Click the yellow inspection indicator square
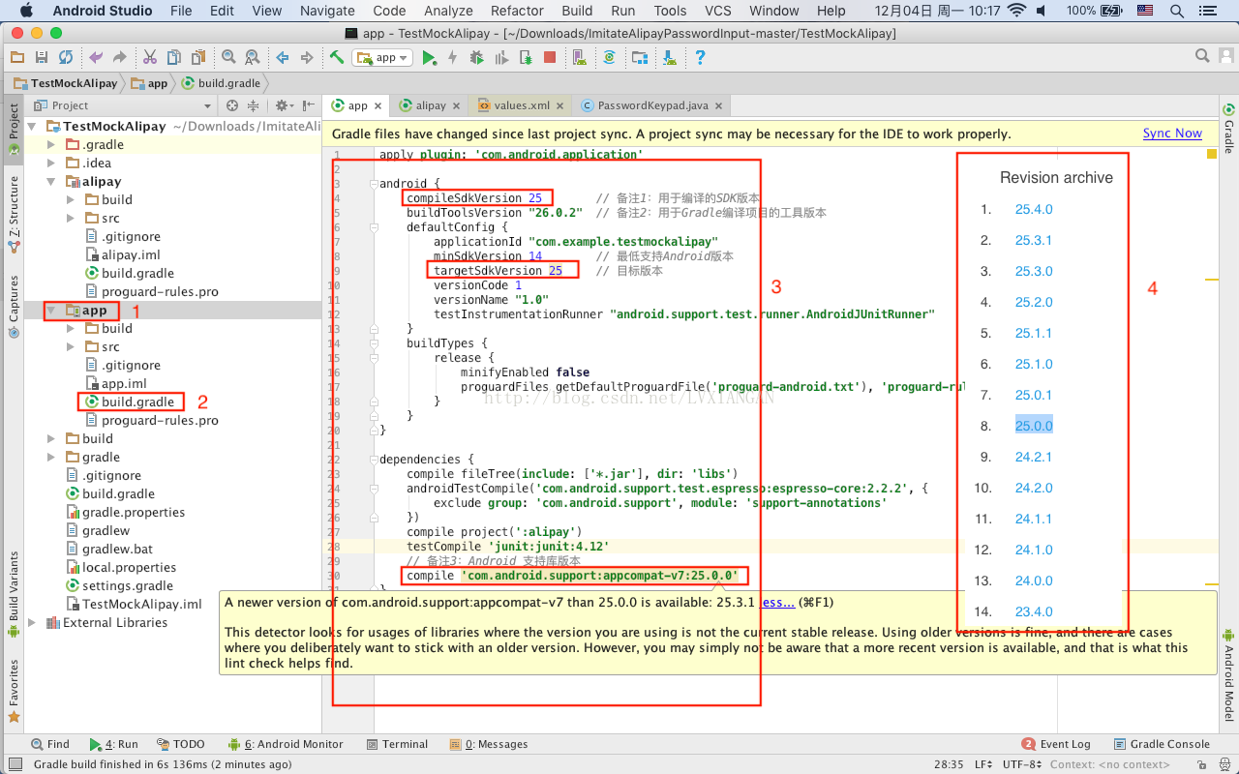1239x774 pixels. [x=1212, y=154]
